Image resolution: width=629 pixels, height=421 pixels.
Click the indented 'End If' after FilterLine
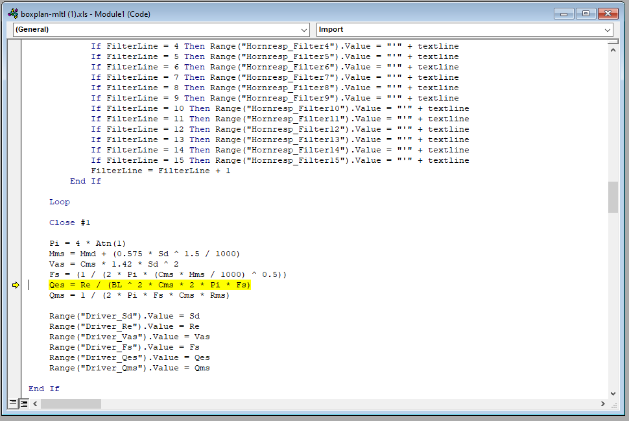pos(86,182)
